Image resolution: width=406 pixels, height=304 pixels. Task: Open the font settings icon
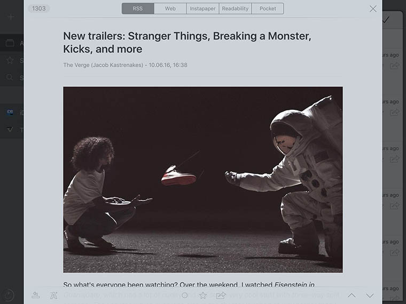click(54, 295)
